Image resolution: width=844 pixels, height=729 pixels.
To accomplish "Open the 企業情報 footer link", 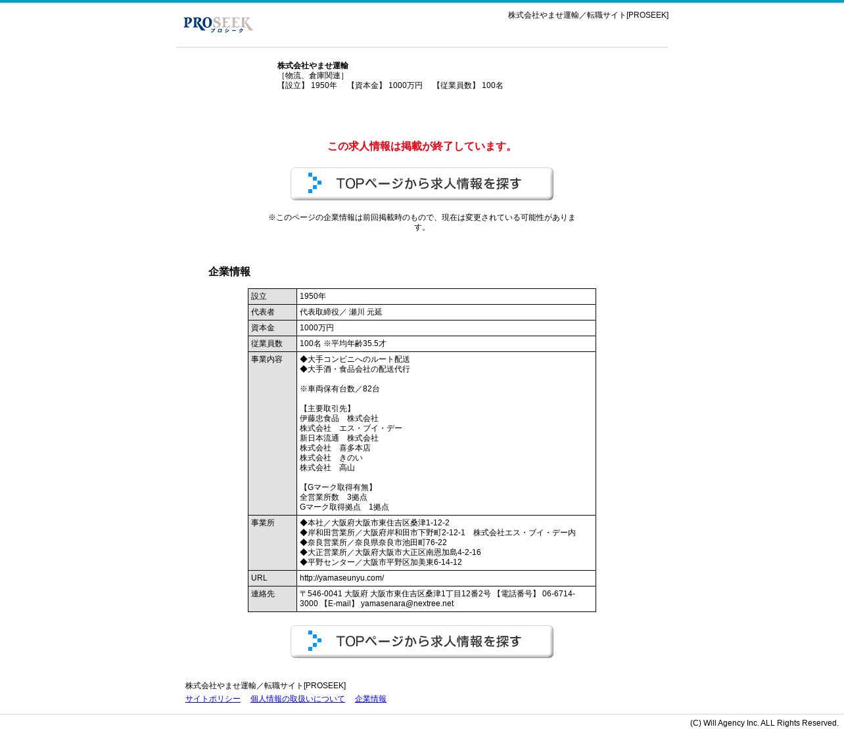I will (x=371, y=699).
